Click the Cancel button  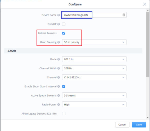(122, 124)
